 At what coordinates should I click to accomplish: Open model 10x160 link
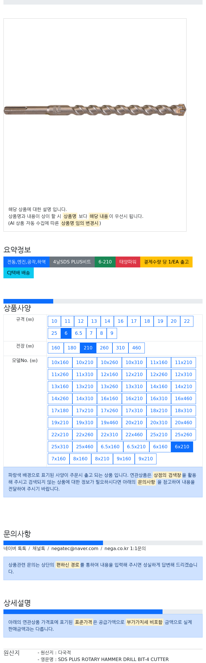(x=60, y=363)
